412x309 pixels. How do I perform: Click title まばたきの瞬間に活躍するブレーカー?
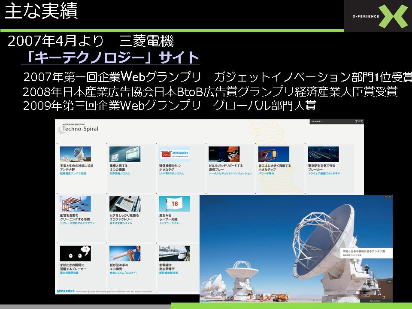pos(73,267)
